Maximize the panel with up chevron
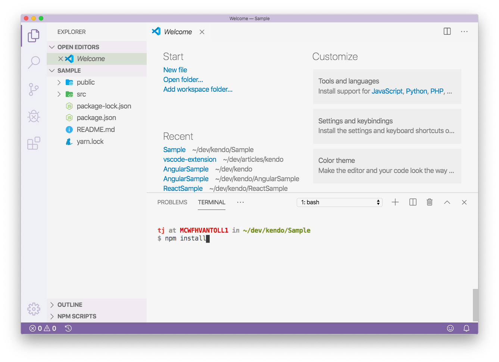The height and width of the screenshot is (362, 499). (x=447, y=202)
